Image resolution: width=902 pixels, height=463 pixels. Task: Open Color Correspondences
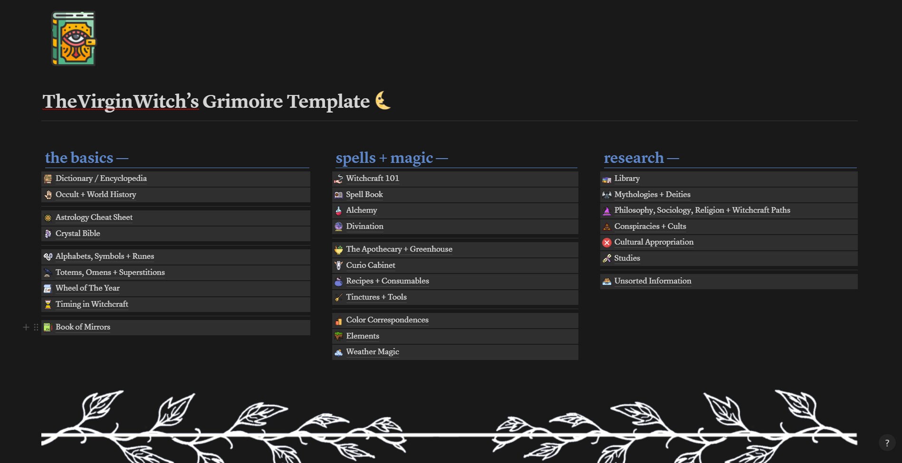click(387, 320)
